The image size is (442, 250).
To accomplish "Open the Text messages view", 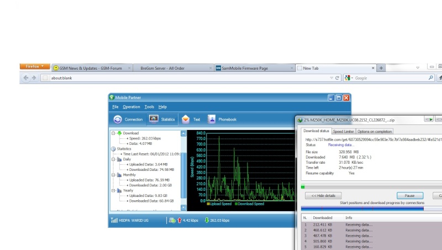I will coord(191,119).
